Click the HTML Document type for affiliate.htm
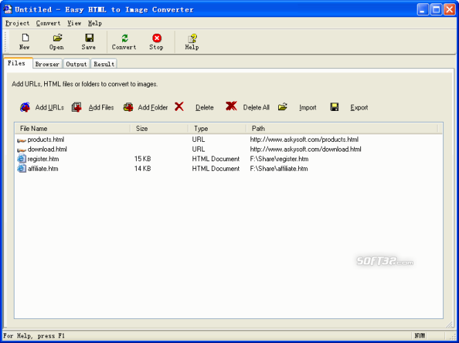 point(216,169)
